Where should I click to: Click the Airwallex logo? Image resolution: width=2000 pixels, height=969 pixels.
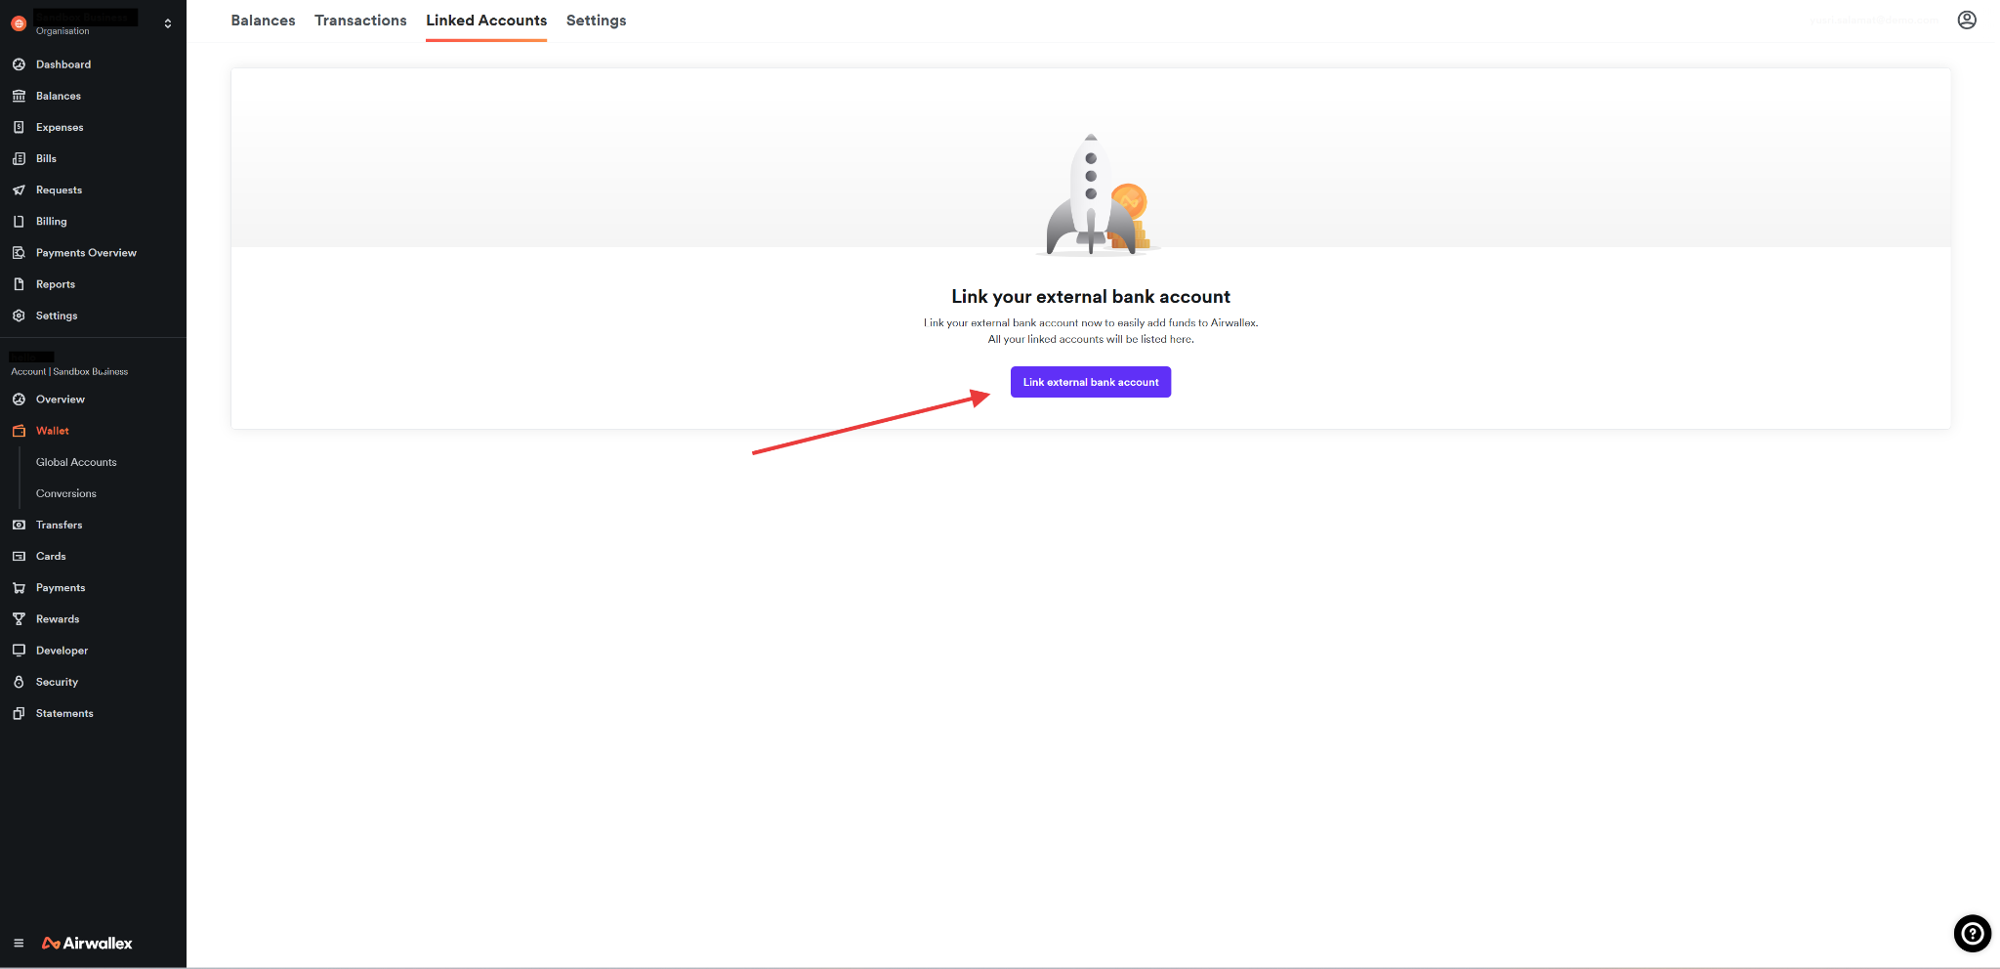coord(88,944)
